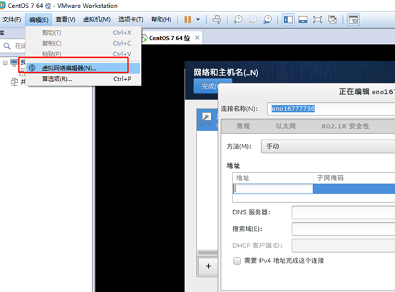Open the 文件(F) menu

[x=11, y=19]
